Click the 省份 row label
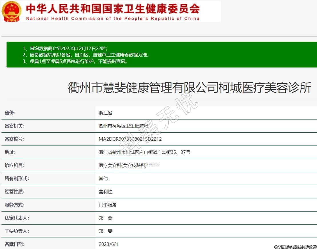The width and height of the screenshot is (317, 249). tap(10, 113)
